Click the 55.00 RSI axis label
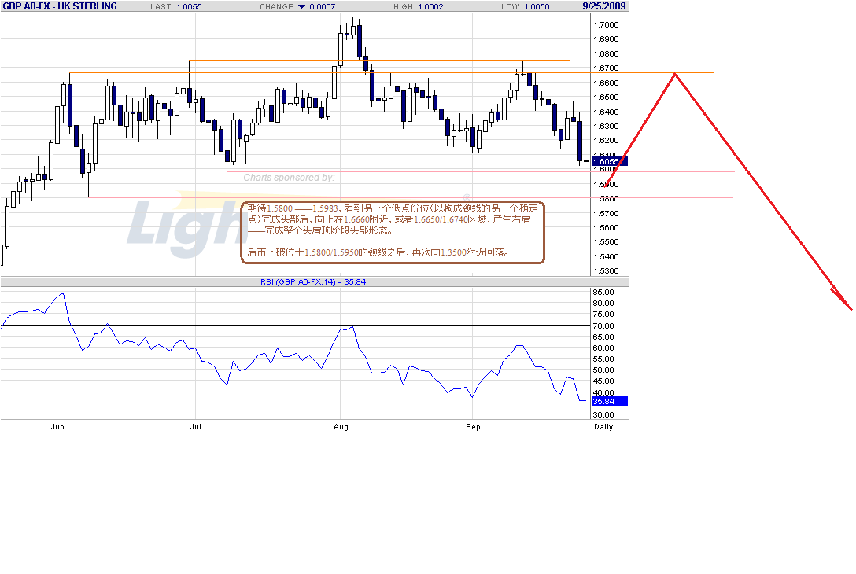Screen dimensions: 856x574 click(x=603, y=359)
